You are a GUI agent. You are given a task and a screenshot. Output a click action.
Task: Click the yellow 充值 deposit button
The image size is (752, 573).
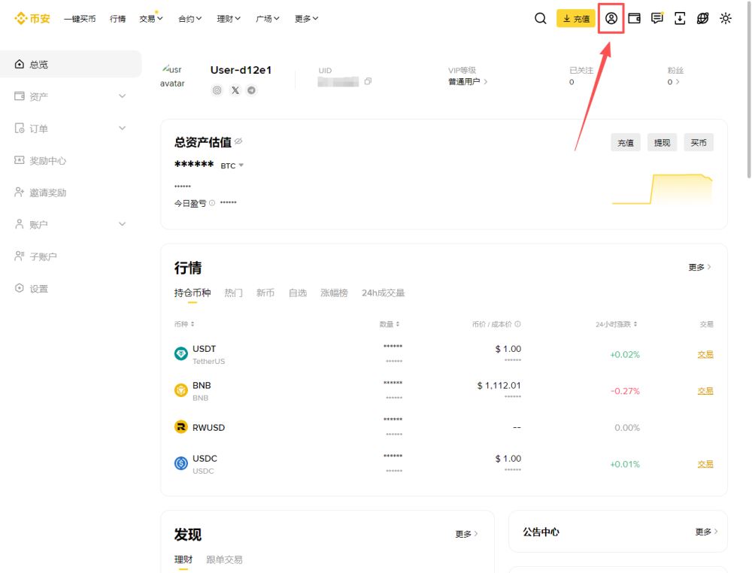tap(575, 18)
